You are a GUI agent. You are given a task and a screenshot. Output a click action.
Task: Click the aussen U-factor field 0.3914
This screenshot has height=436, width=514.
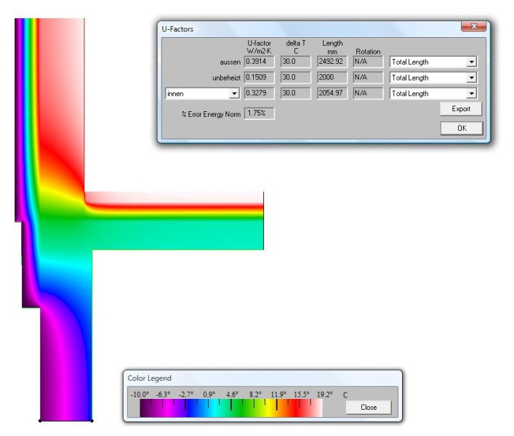tap(260, 62)
